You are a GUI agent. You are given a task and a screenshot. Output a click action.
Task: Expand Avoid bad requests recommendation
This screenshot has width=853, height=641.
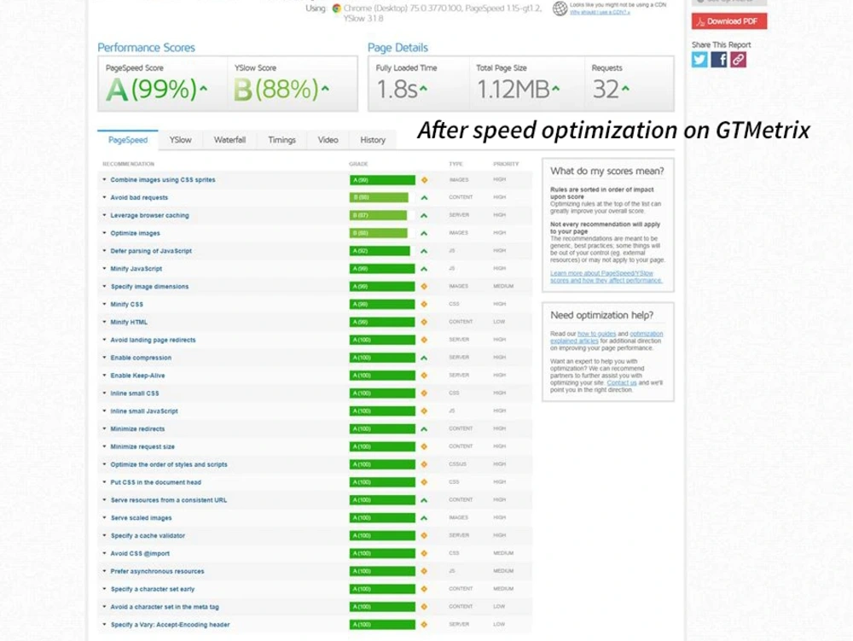[x=139, y=198]
